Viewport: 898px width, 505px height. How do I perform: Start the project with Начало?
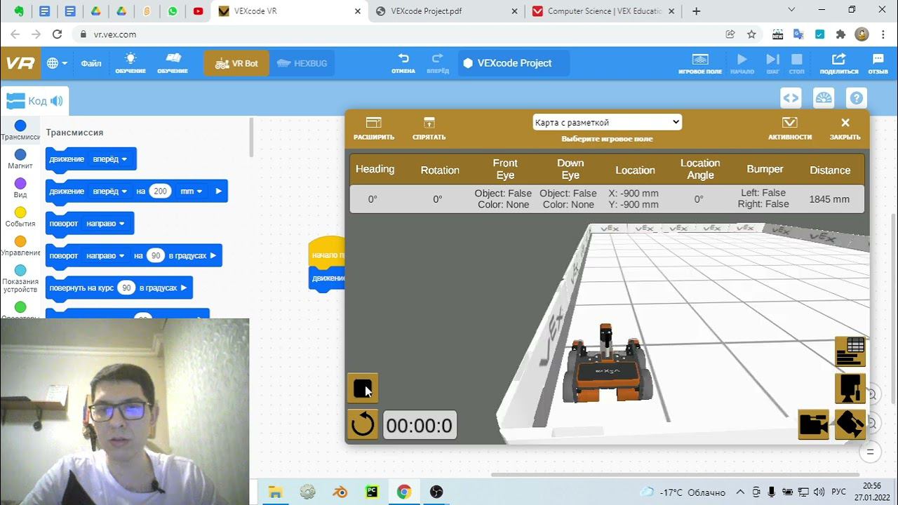point(742,63)
